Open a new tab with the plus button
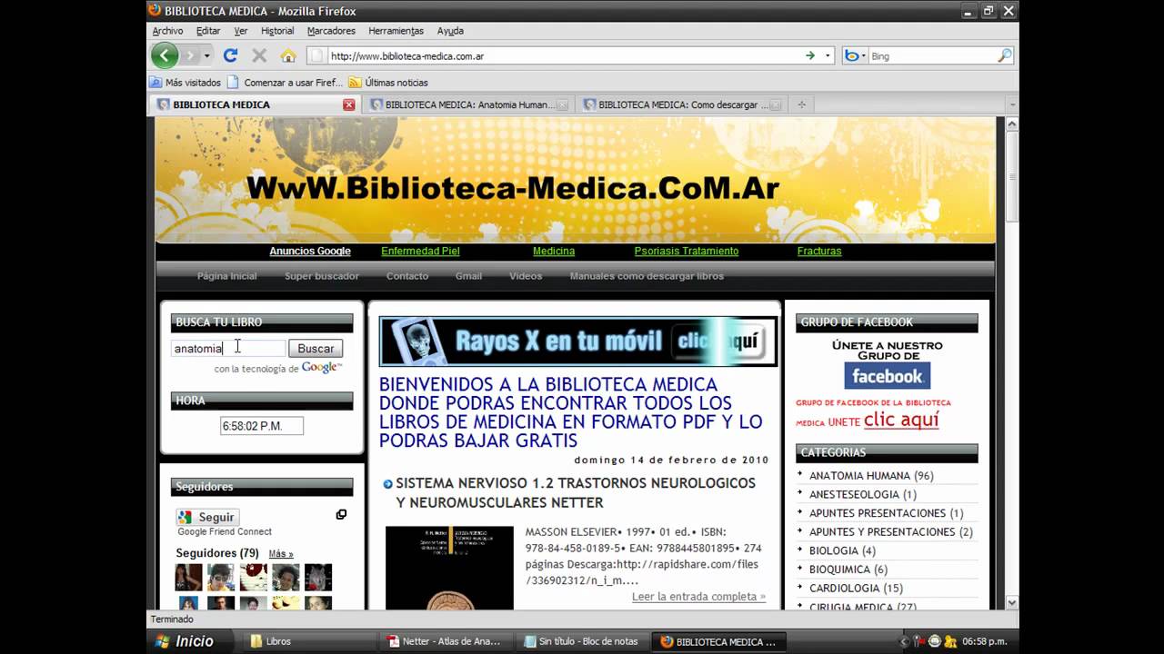This screenshot has height=654, width=1164. [801, 104]
